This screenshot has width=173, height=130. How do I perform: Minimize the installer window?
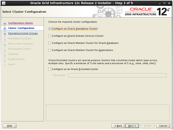click(x=160, y=3)
